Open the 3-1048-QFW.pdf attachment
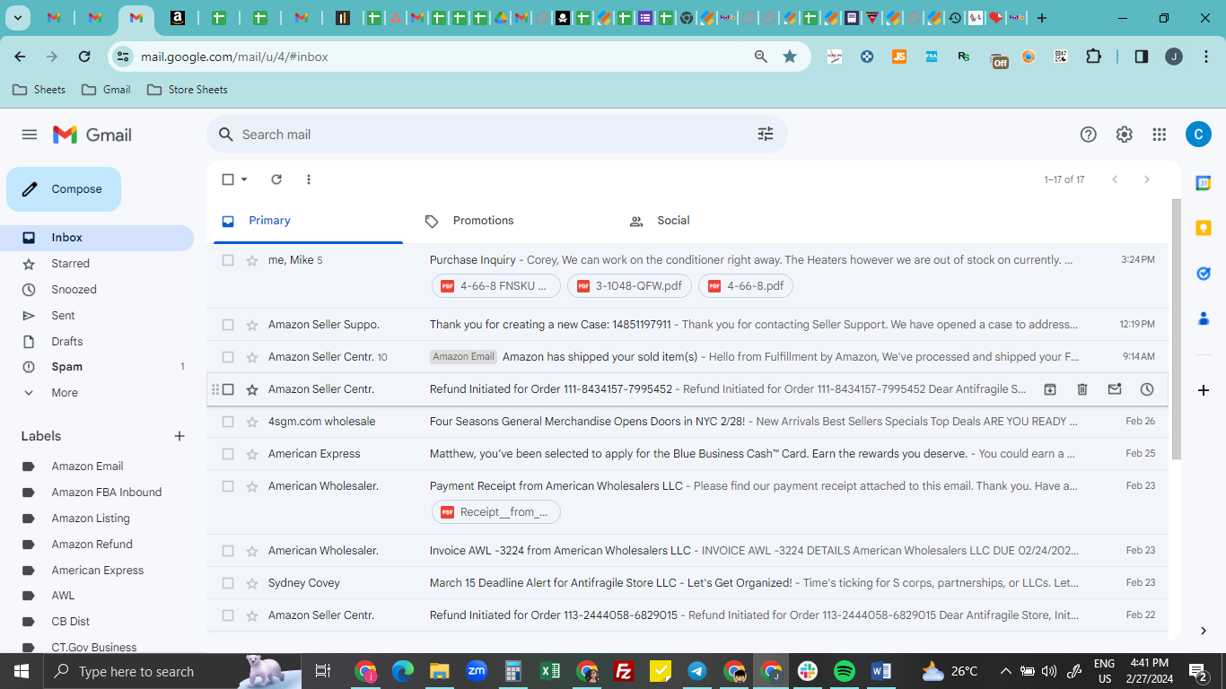 tap(629, 286)
